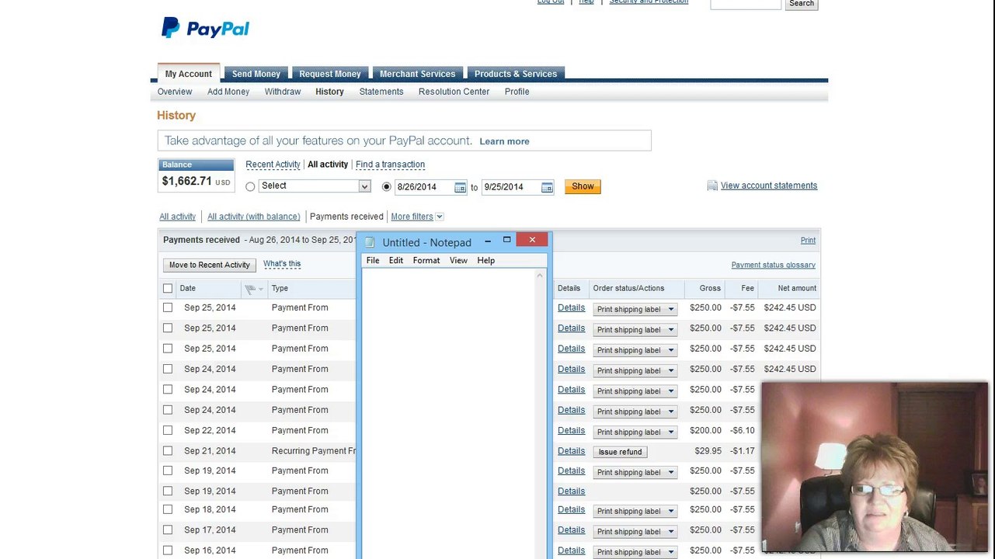Check the Sep 17, 2014 payment row
Screen dimensions: 995x559
[x=168, y=529]
